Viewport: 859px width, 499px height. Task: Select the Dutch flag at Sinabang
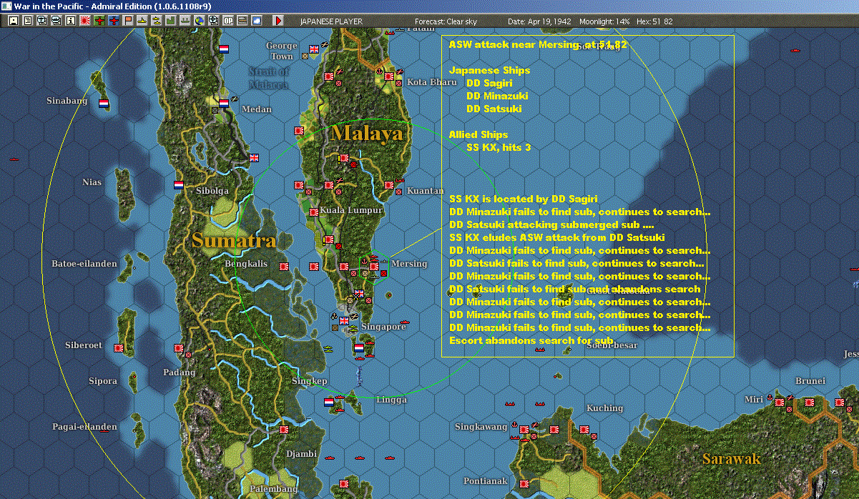coord(103,103)
